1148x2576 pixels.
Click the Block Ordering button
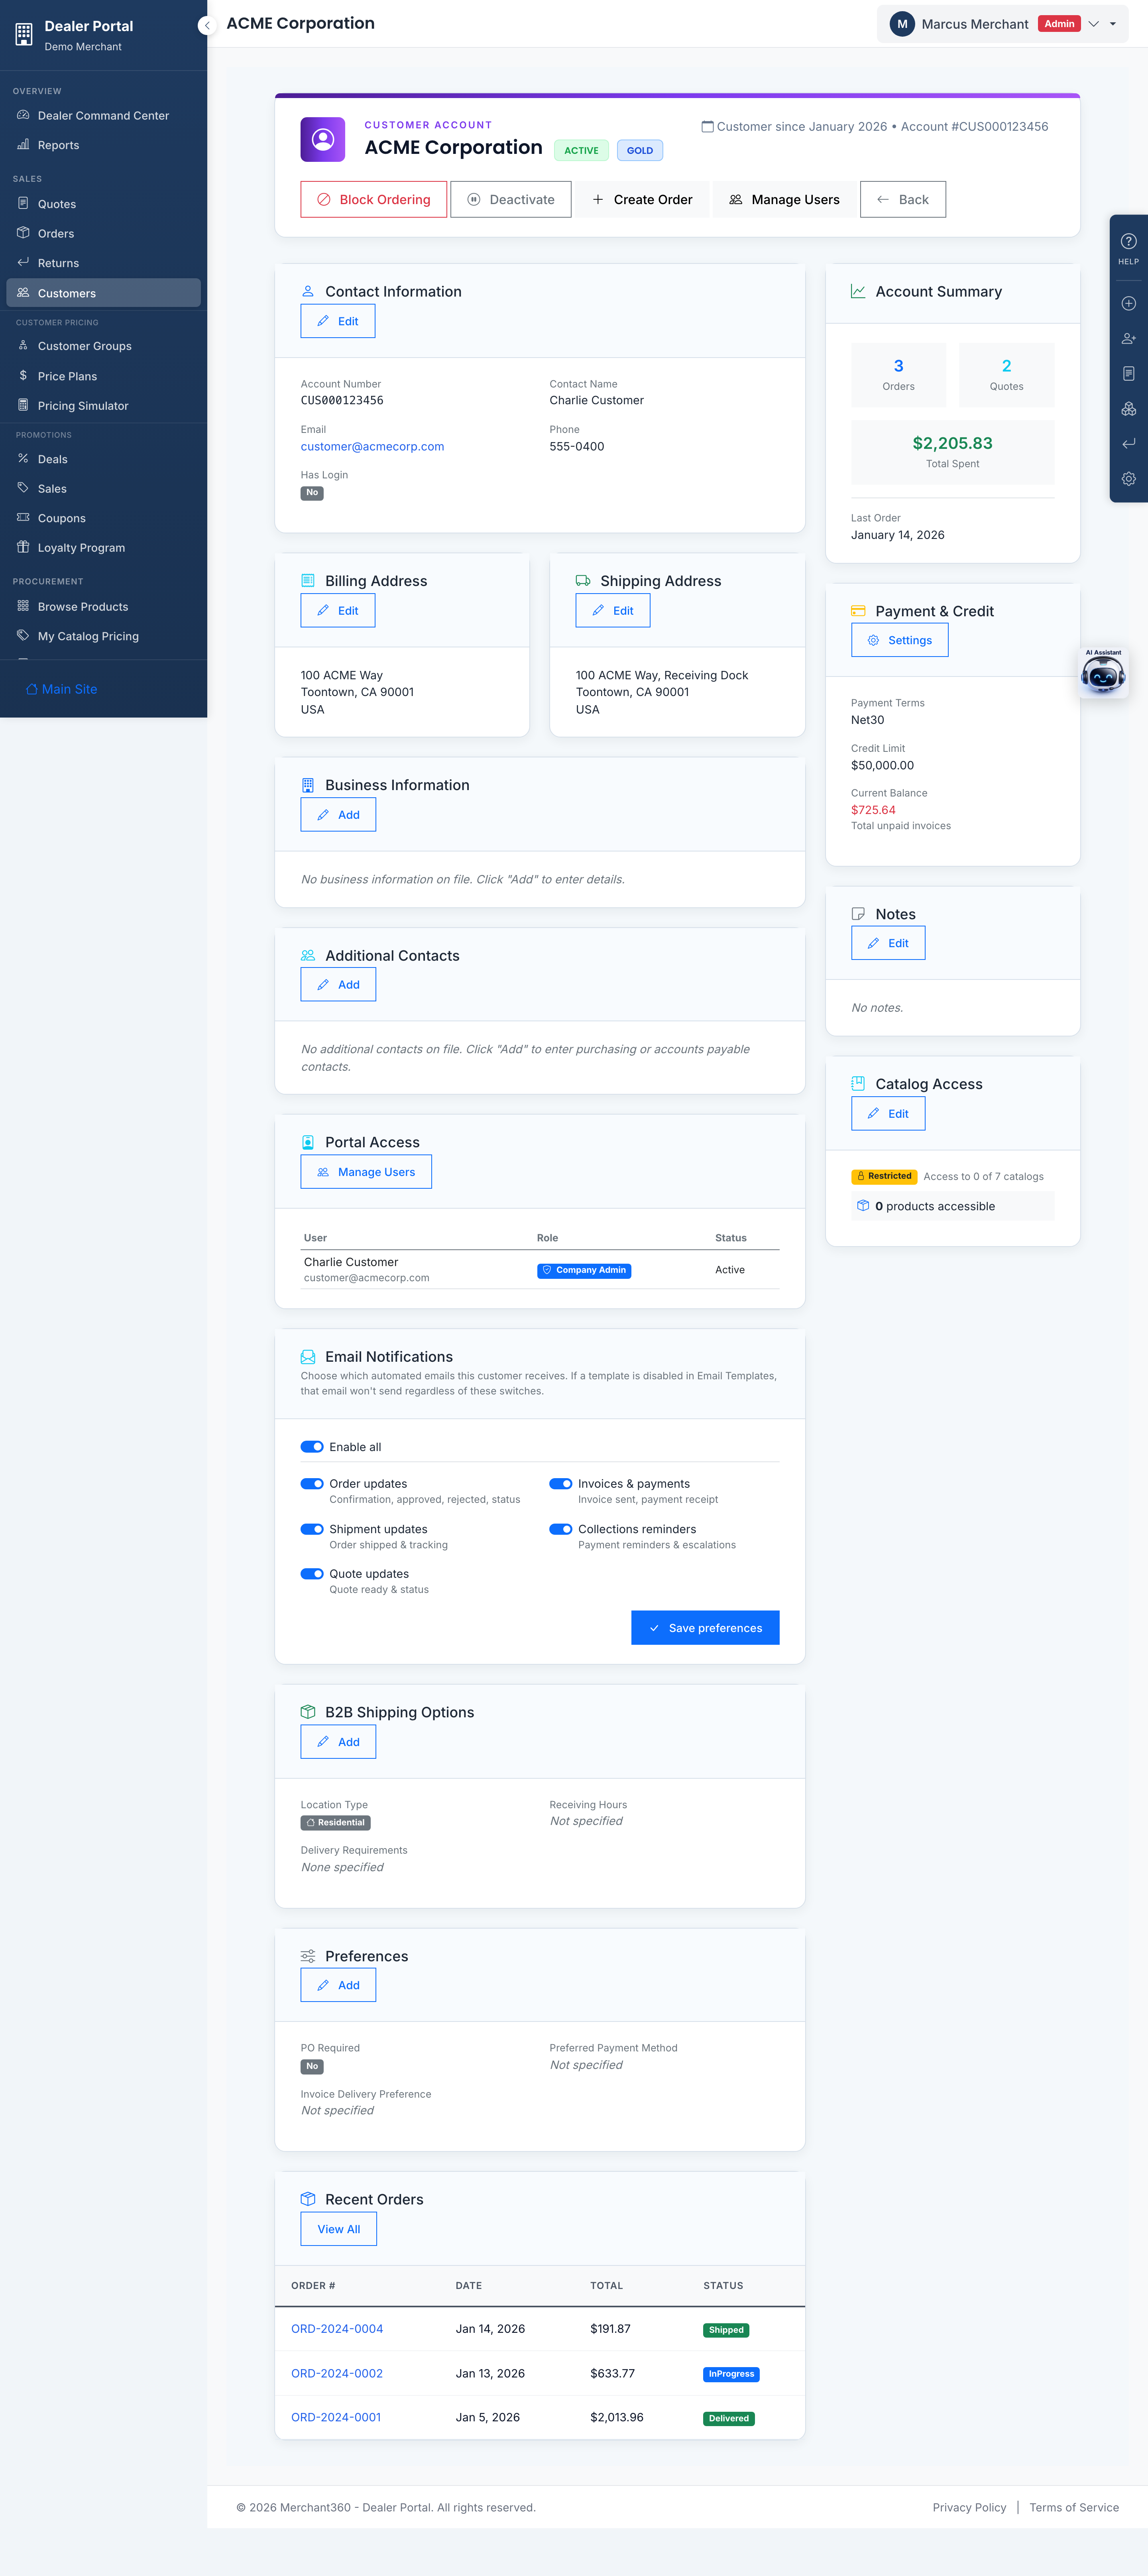(x=373, y=199)
